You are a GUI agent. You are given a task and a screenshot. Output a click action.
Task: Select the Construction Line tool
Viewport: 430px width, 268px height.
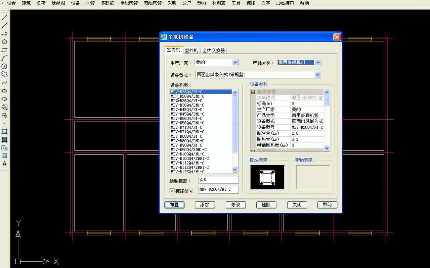point(4,25)
